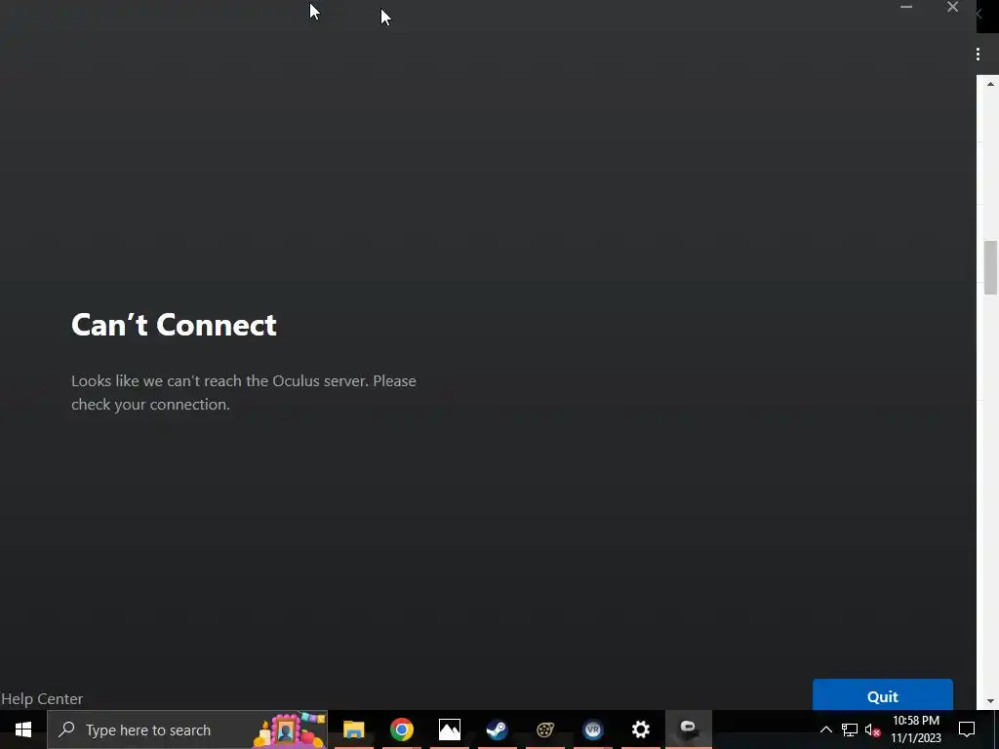The width and height of the screenshot is (999, 749).
Task: Close the Oculus window
Action: [952, 7]
